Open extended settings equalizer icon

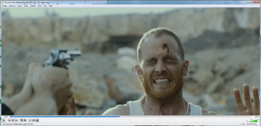point(25,120)
